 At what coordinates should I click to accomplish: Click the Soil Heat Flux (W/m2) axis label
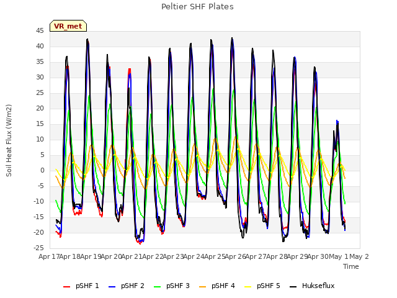click(x=9, y=140)
